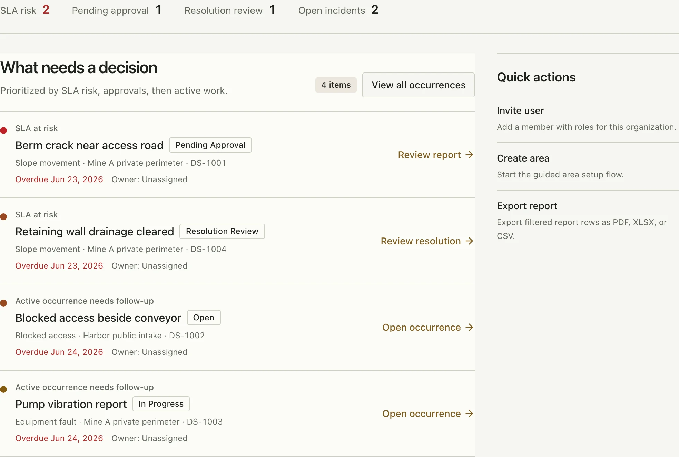Click the Equipment fault DS-1003 line

(119, 422)
